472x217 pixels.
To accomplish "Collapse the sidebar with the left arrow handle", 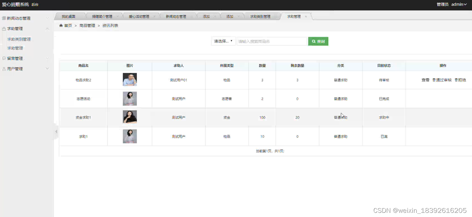I will (56, 131).
